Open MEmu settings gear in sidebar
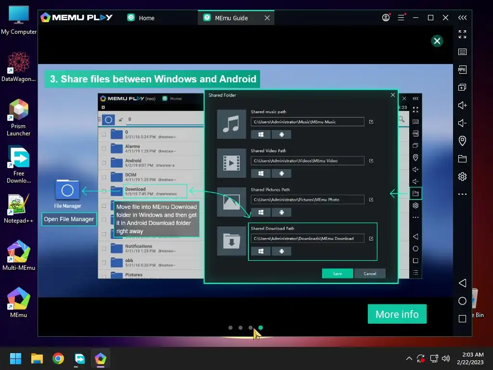The width and height of the screenshot is (493, 370). click(x=462, y=176)
